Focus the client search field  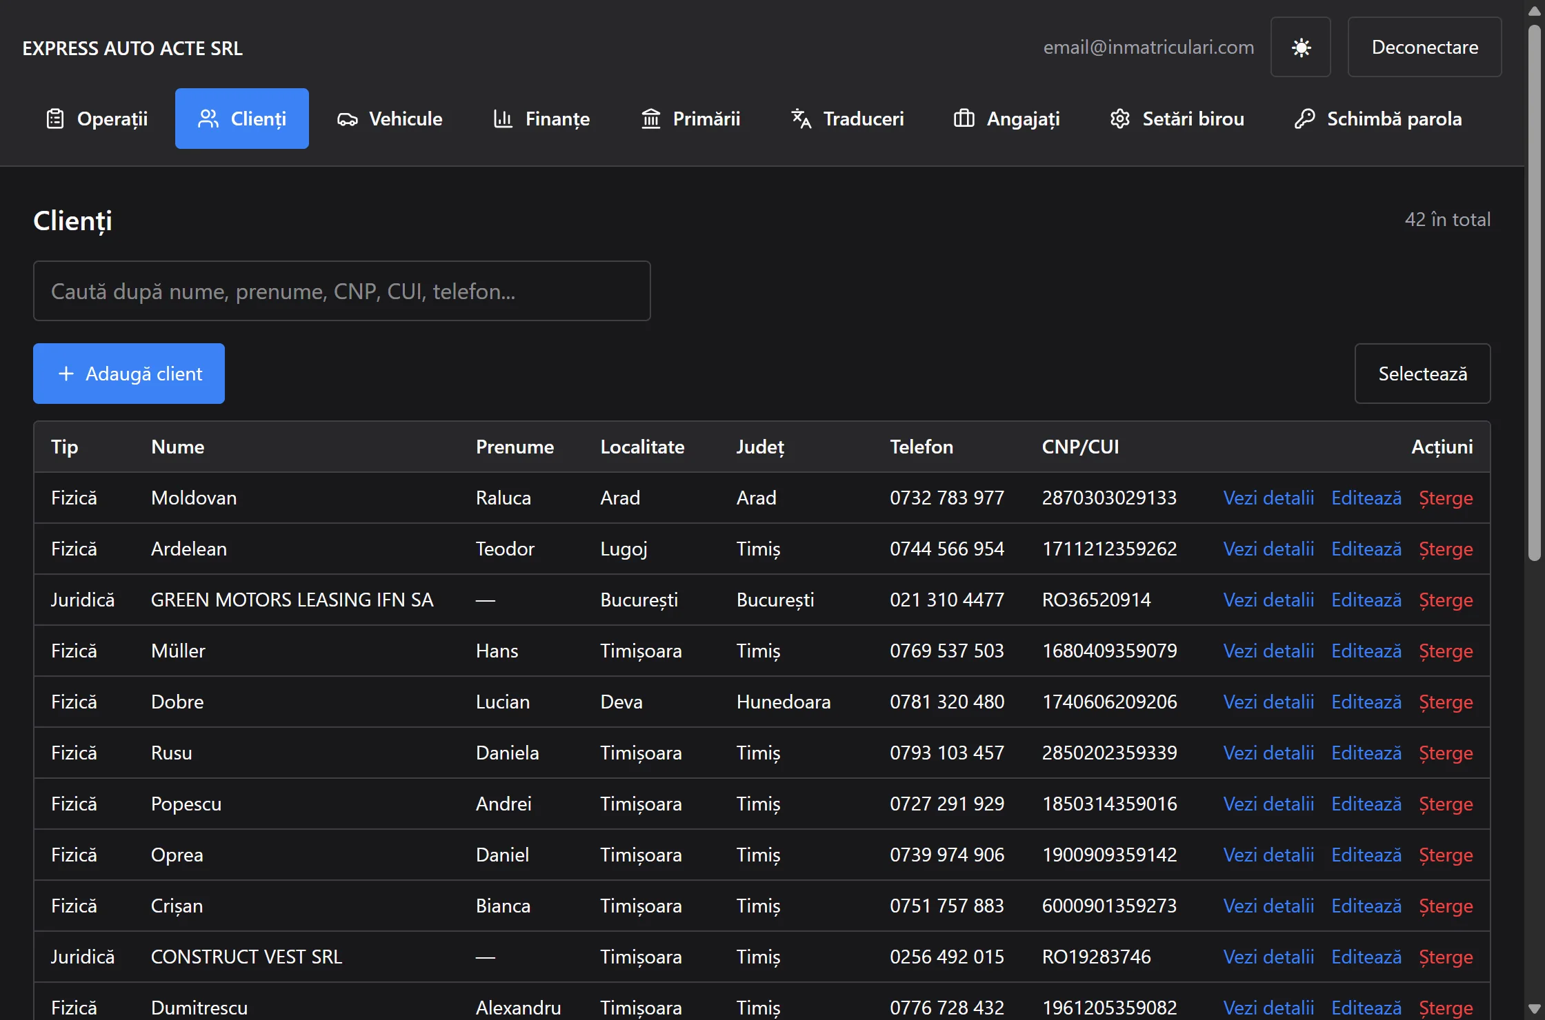342,291
